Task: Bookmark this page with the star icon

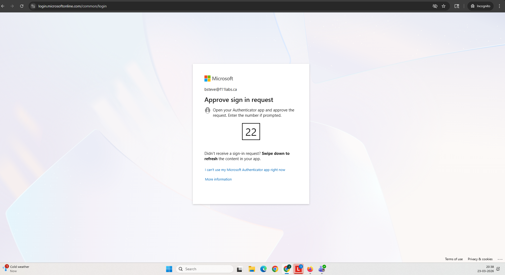Action: tap(444, 6)
